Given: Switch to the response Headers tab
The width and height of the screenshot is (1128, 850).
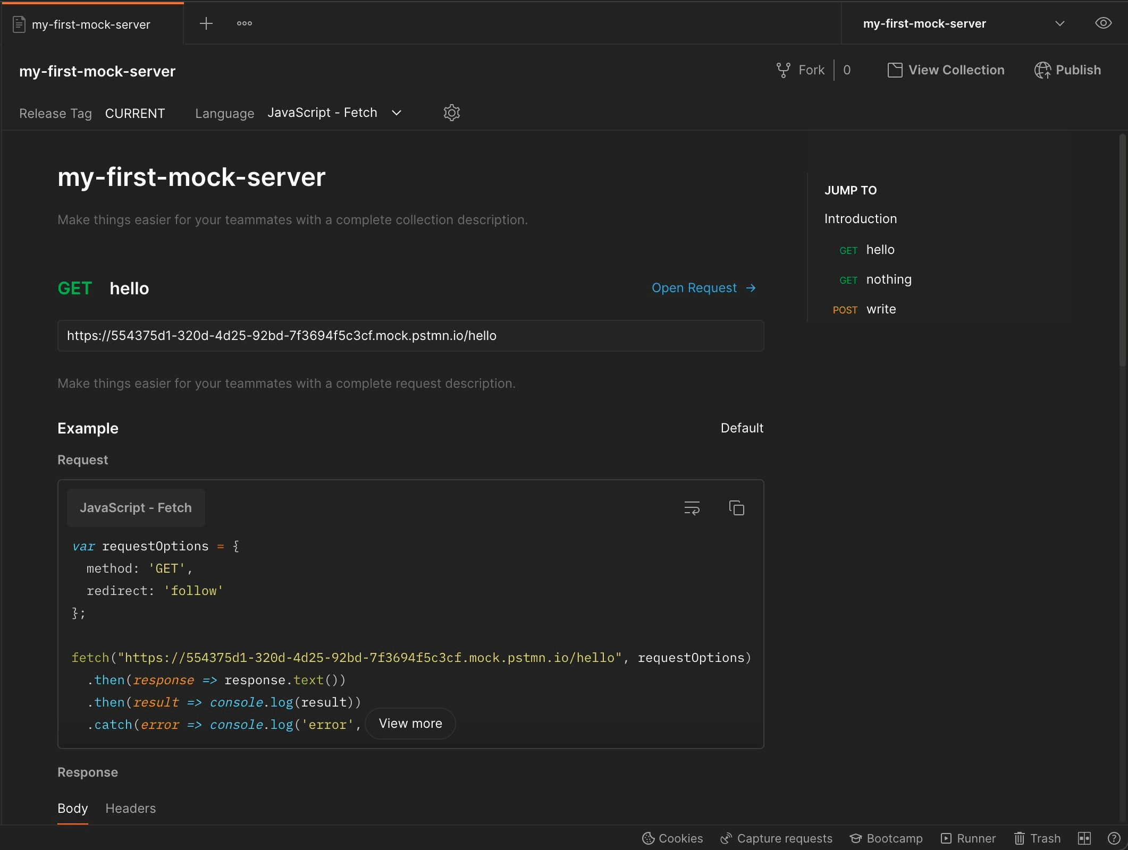Looking at the screenshot, I should click(x=130, y=809).
